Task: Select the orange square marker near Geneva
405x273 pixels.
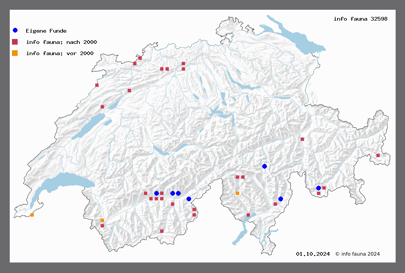Action: point(32,215)
